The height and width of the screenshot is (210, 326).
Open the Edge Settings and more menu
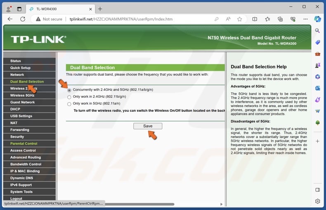point(305,19)
